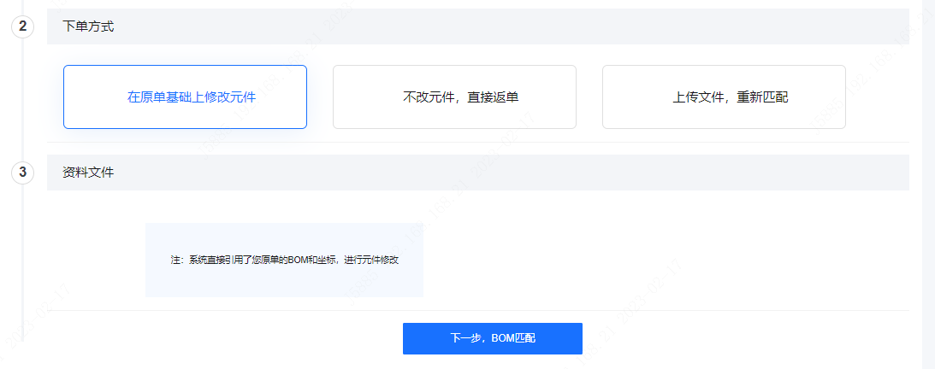Click the 资料文件 section heading

[x=88, y=173]
